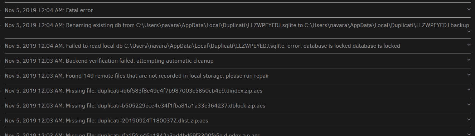Expand chevron for missing dblock b505229e entry
The image size is (475, 136).
coord(469,104)
